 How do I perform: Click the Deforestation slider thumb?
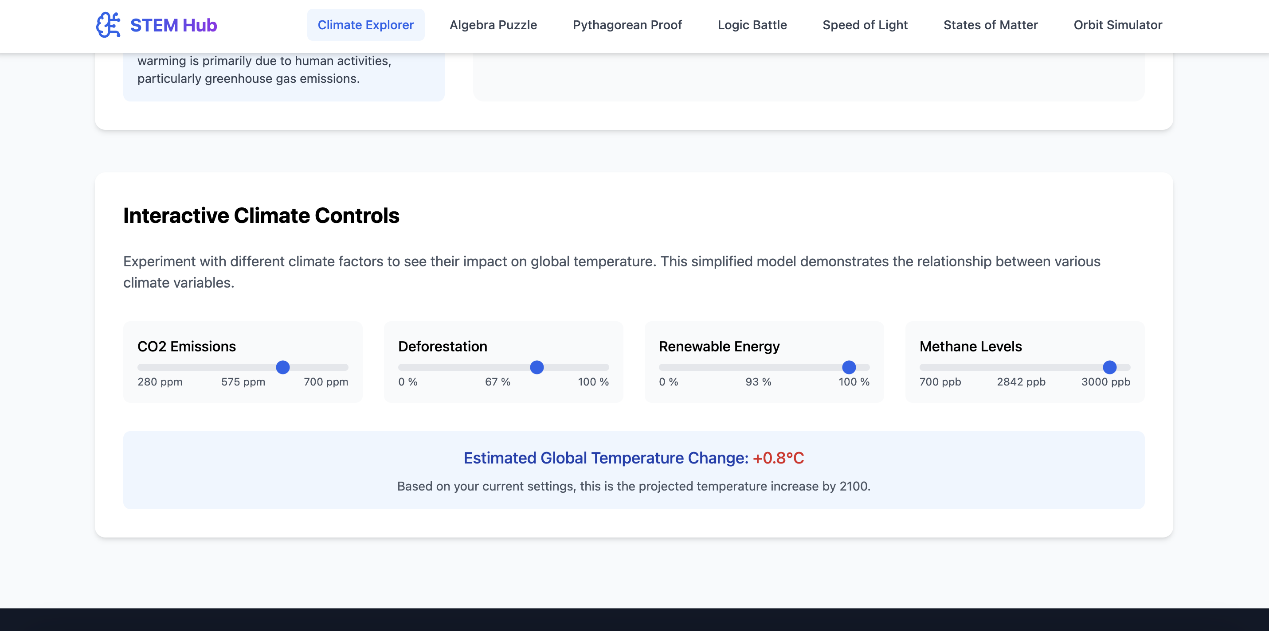click(x=537, y=367)
